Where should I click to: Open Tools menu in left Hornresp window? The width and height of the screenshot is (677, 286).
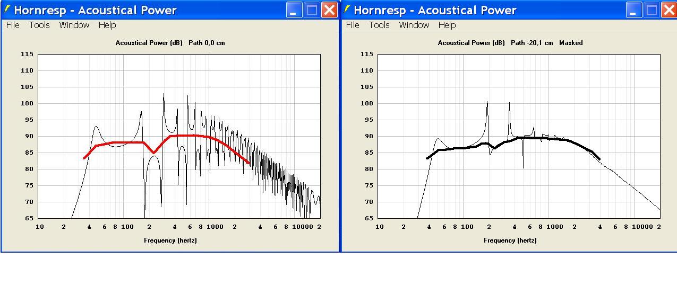pos(39,25)
